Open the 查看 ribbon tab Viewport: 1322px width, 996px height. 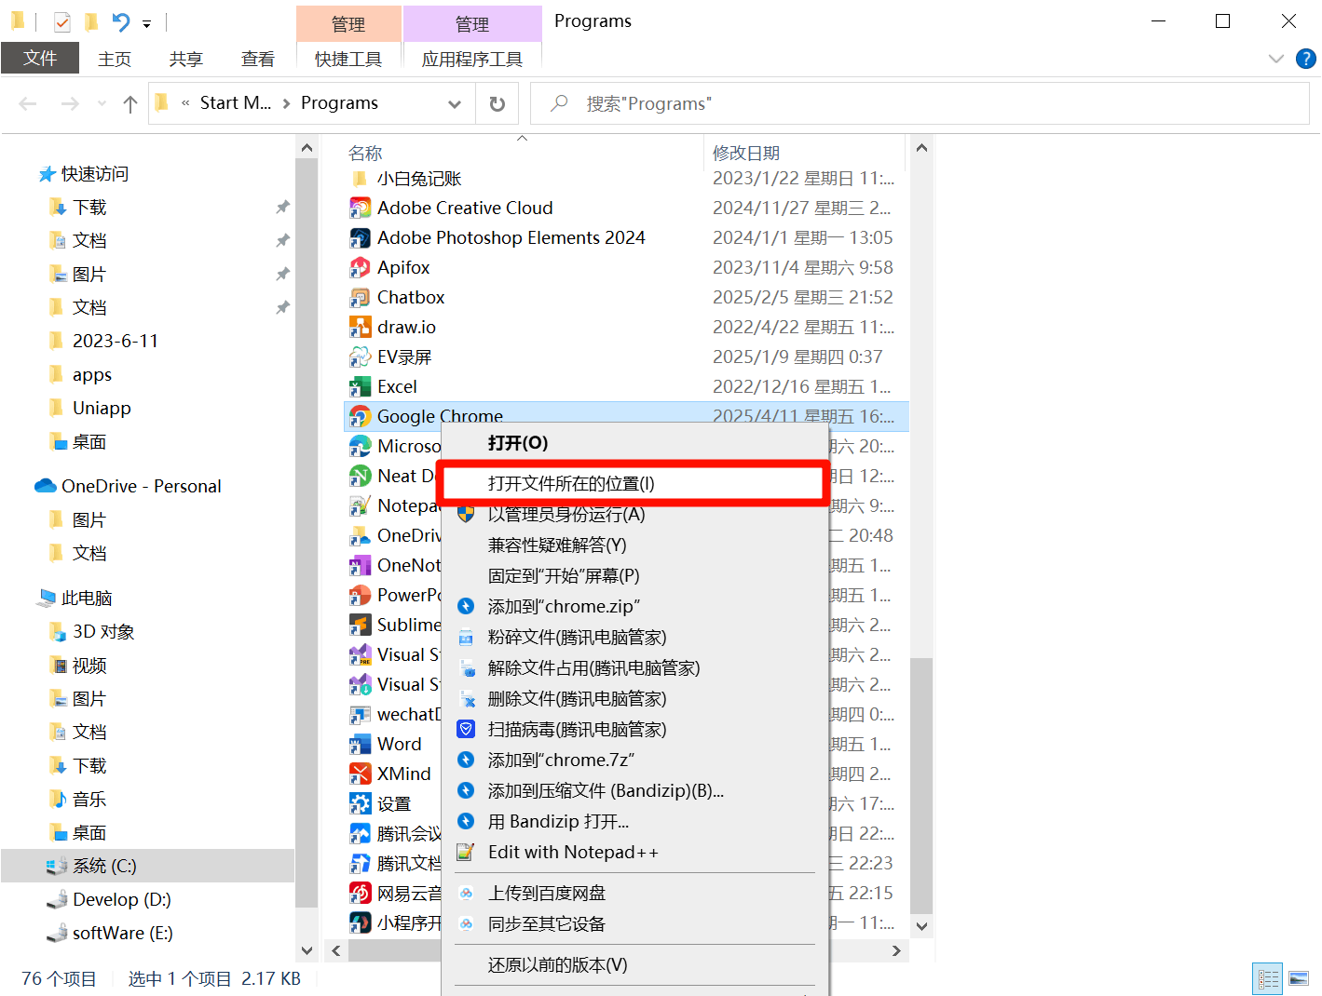[258, 59]
